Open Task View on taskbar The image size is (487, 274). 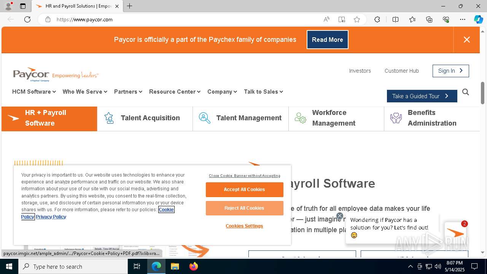[x=137, y=266]
